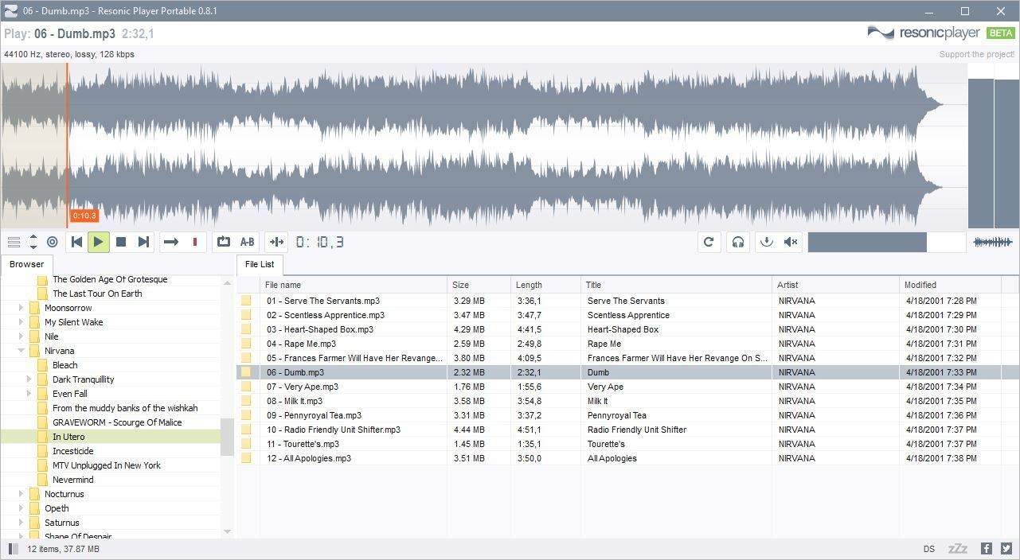Select MTV Unplugged In New York folder
The image size is (1020, 560).
107,465
